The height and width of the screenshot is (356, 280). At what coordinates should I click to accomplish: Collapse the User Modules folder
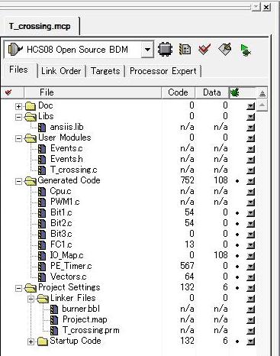point(18,138)
